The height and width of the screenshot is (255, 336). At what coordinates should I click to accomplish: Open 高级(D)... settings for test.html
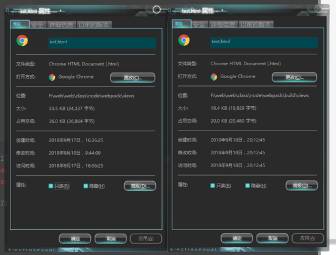point(302,185)
